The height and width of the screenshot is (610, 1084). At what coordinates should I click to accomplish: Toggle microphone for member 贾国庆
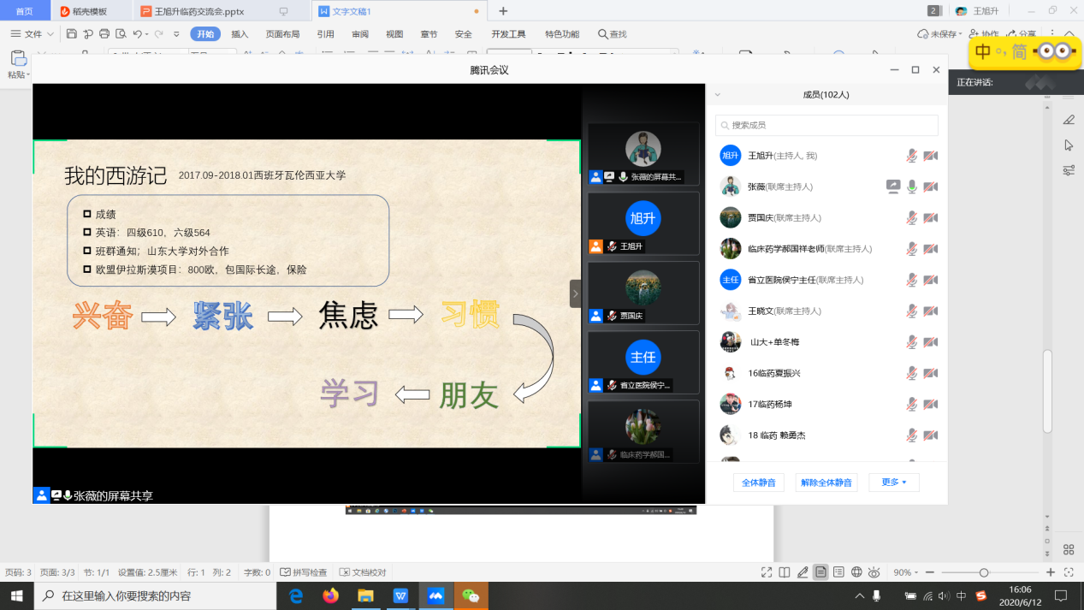tap(912, 217)
